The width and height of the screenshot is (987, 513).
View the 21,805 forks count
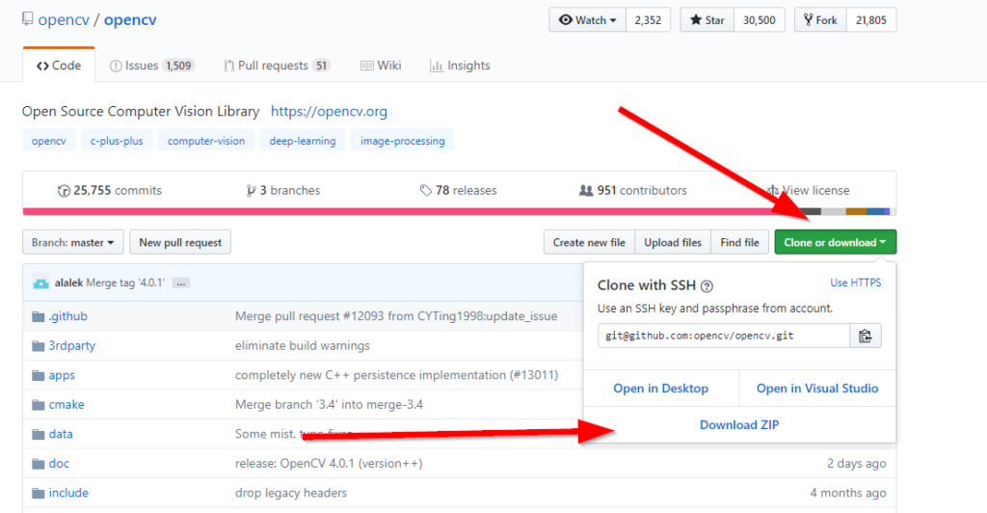coord(871,20)
